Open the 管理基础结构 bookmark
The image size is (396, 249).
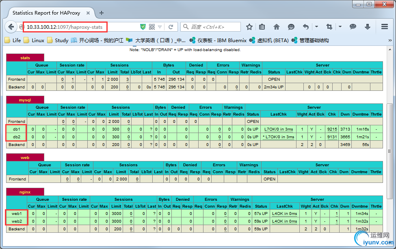[310, 41]
